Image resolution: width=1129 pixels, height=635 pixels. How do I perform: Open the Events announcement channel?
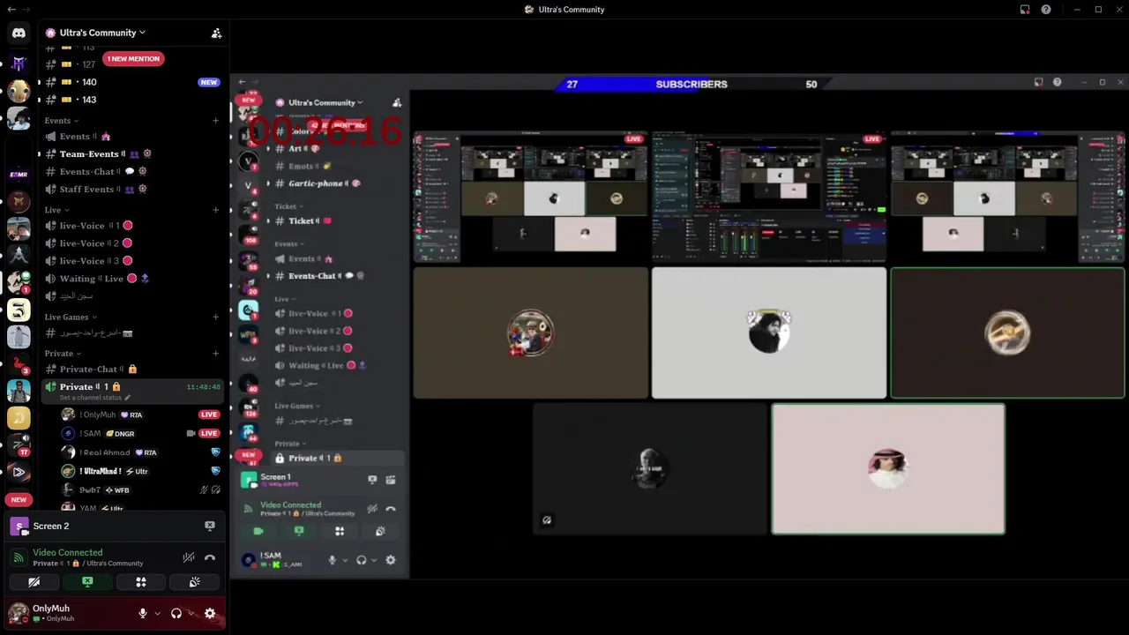[x=132, y=137]
